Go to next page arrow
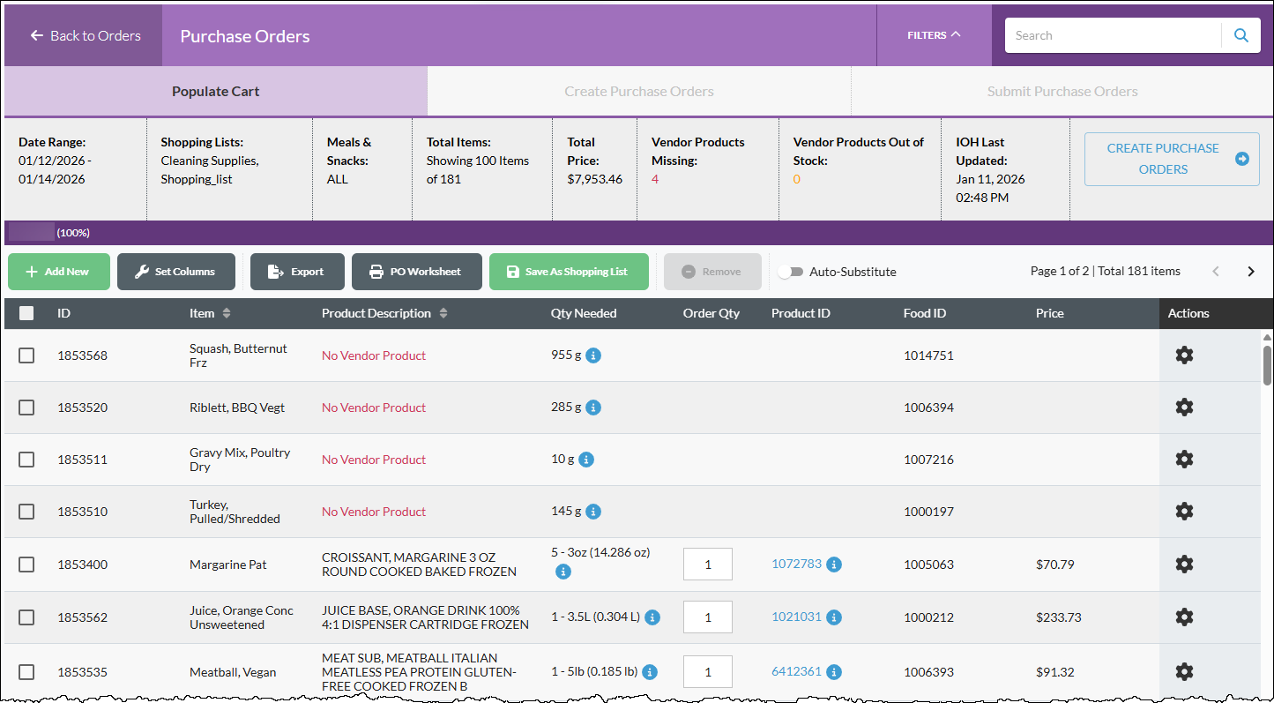1274x703 pixels. [1250, 272]
